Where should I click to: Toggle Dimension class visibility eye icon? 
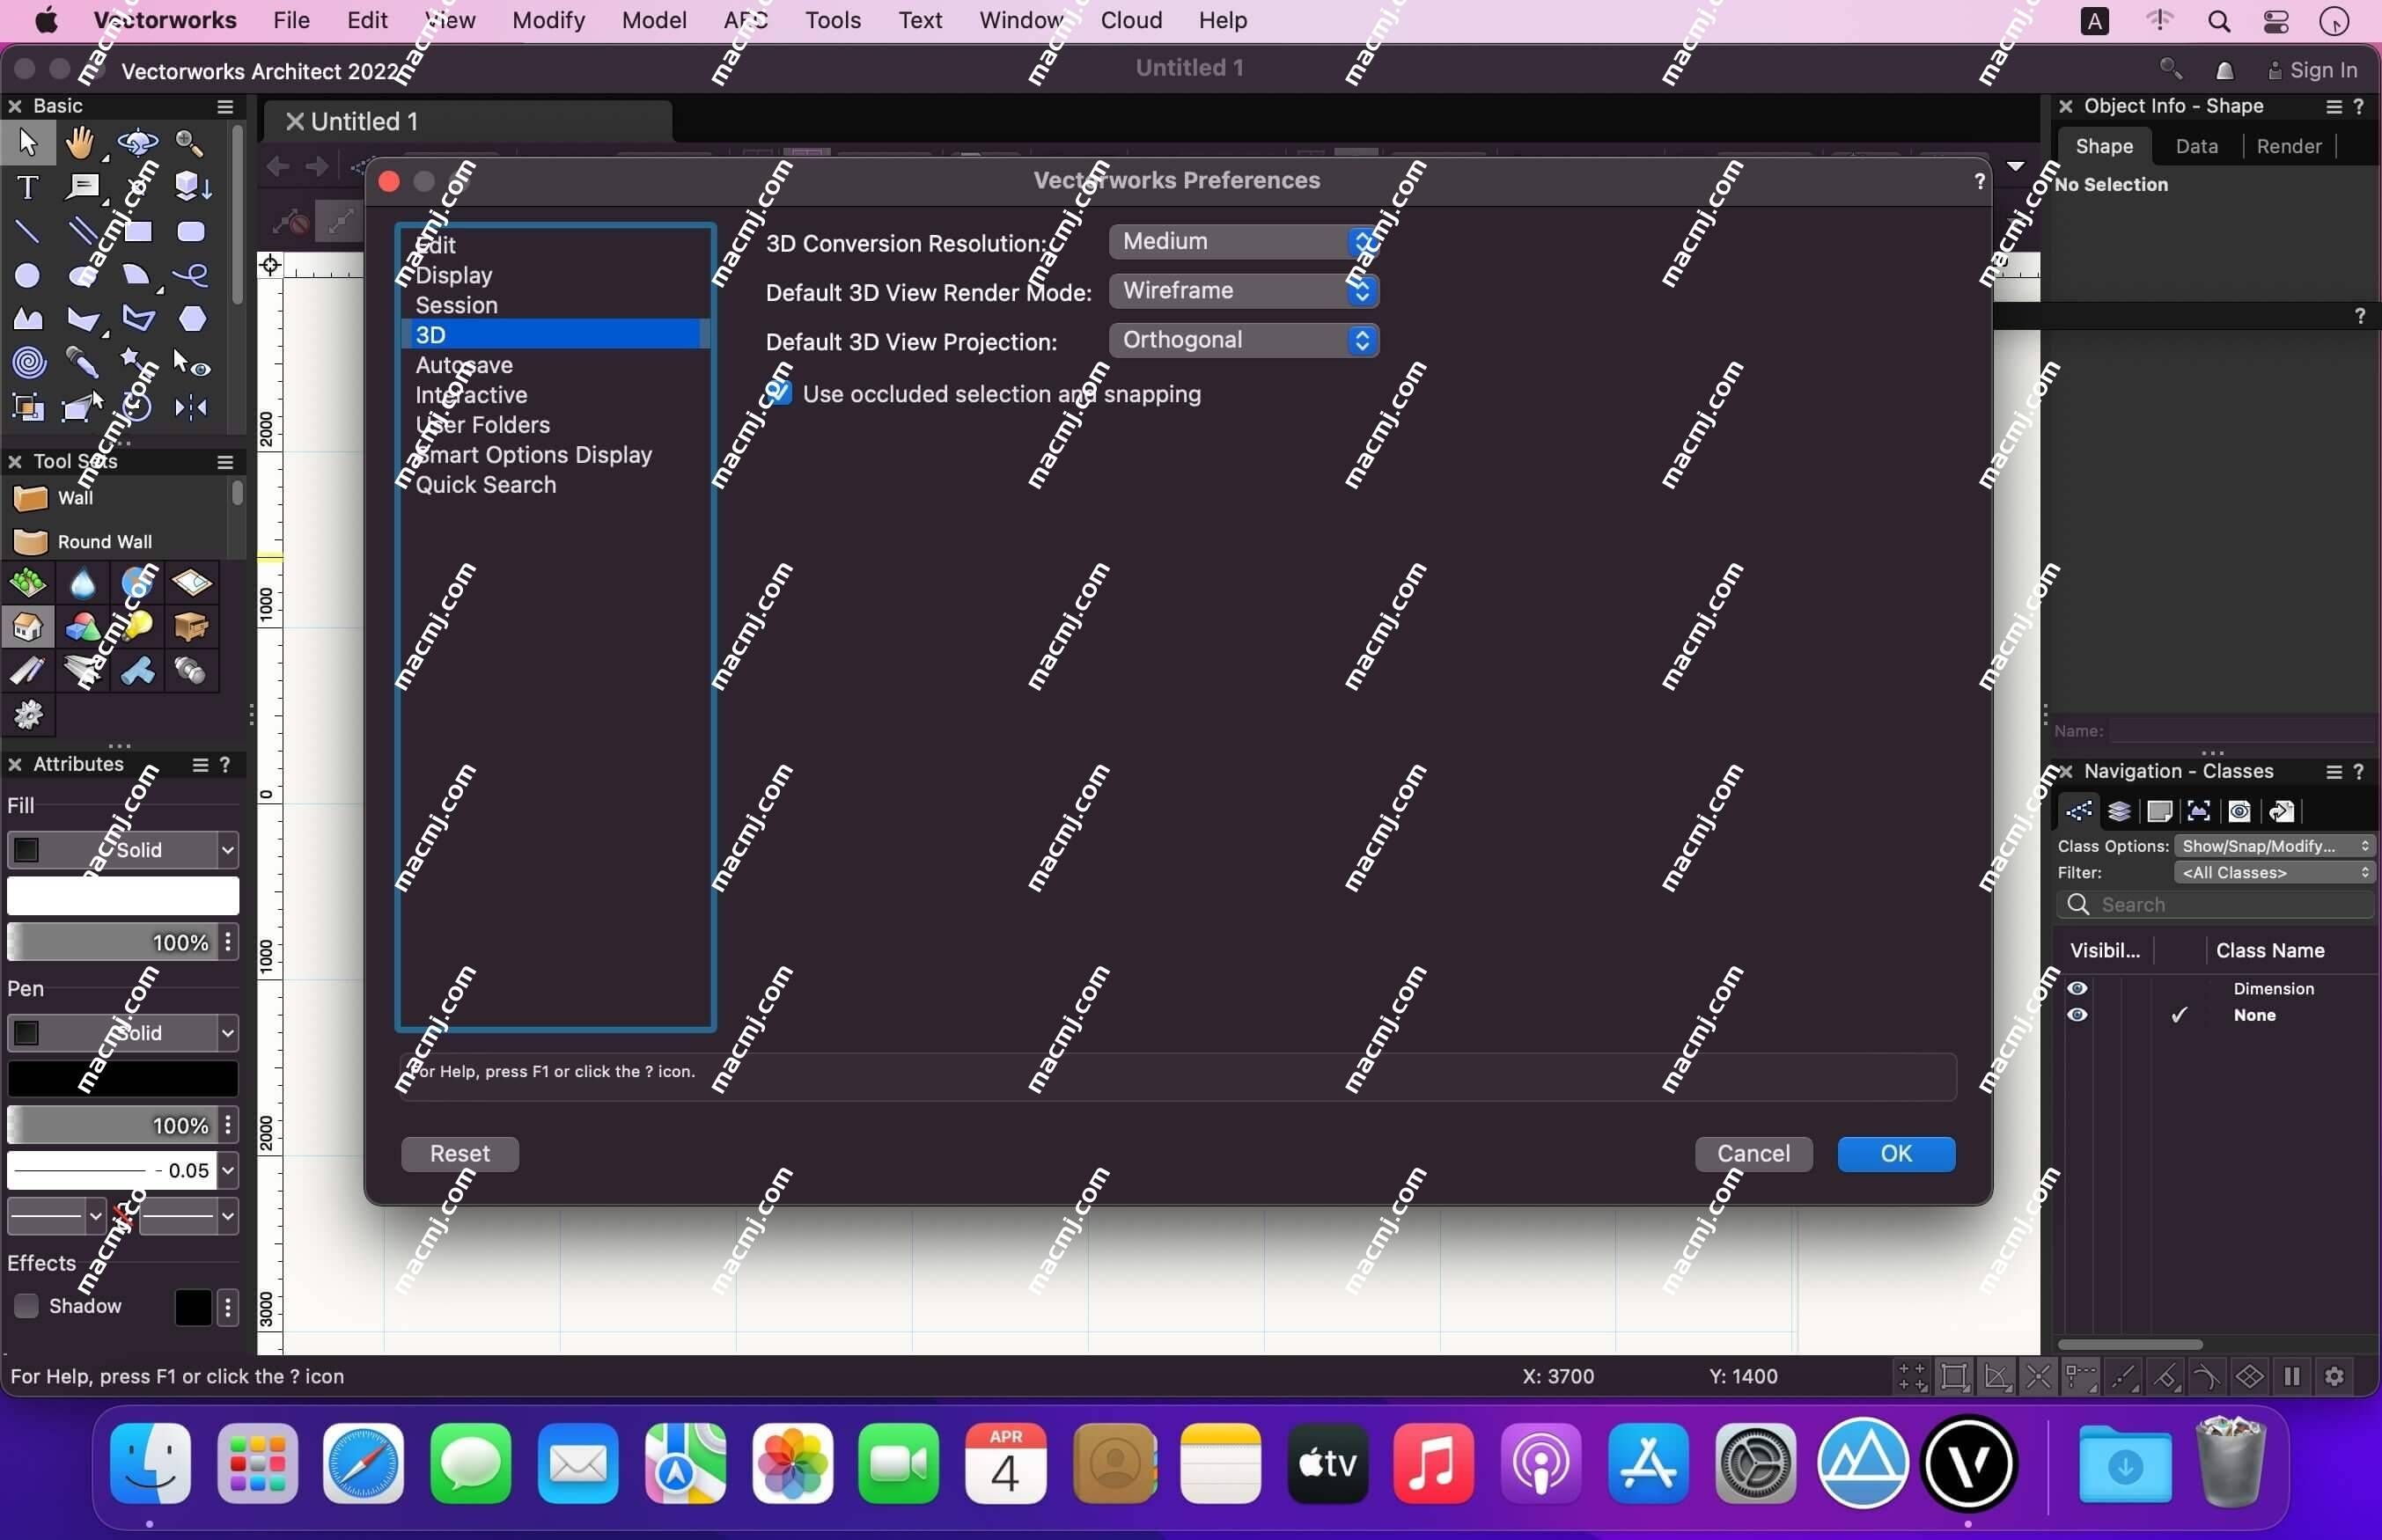click(2078, 988)
